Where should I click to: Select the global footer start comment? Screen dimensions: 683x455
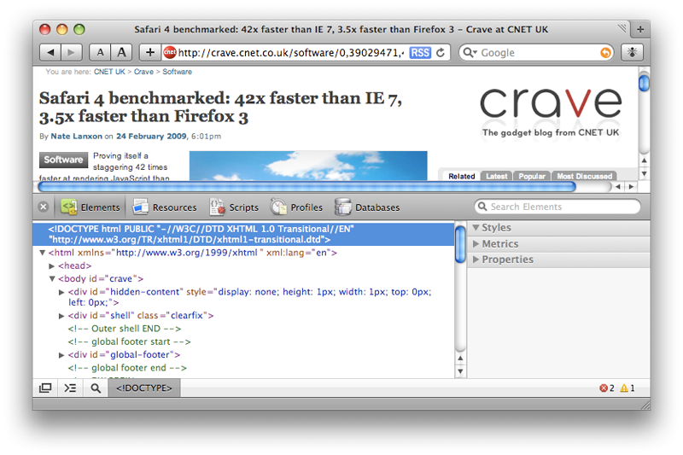point(130,341)
